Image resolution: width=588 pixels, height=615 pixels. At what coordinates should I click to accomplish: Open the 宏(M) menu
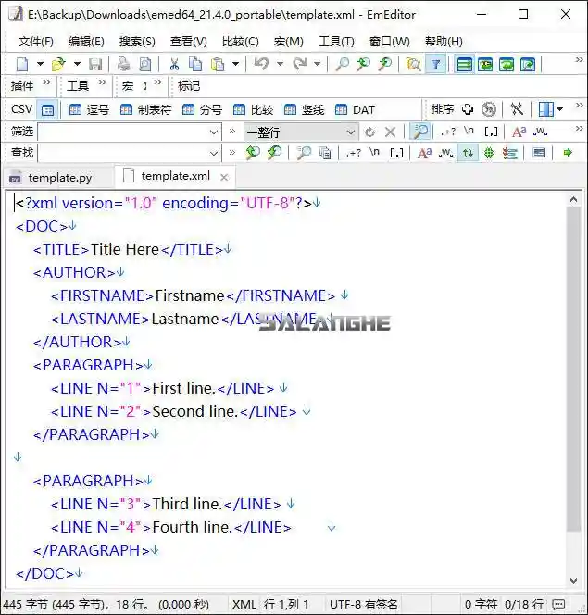click(x=289, y=42)
